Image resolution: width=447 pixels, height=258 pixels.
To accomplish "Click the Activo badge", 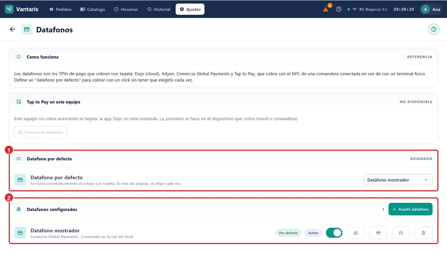I will (313, 233).
